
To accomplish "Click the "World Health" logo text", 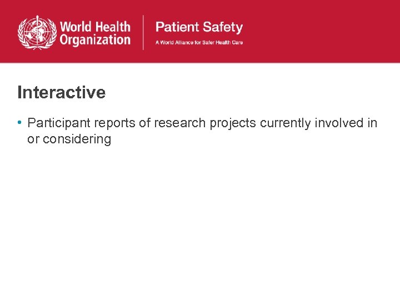I will pyautogui.click(x=94, y=27).
